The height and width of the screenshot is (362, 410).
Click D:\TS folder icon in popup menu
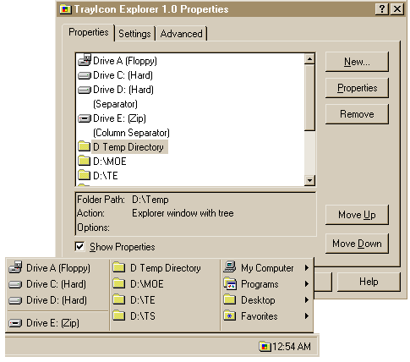coord(119,315)
